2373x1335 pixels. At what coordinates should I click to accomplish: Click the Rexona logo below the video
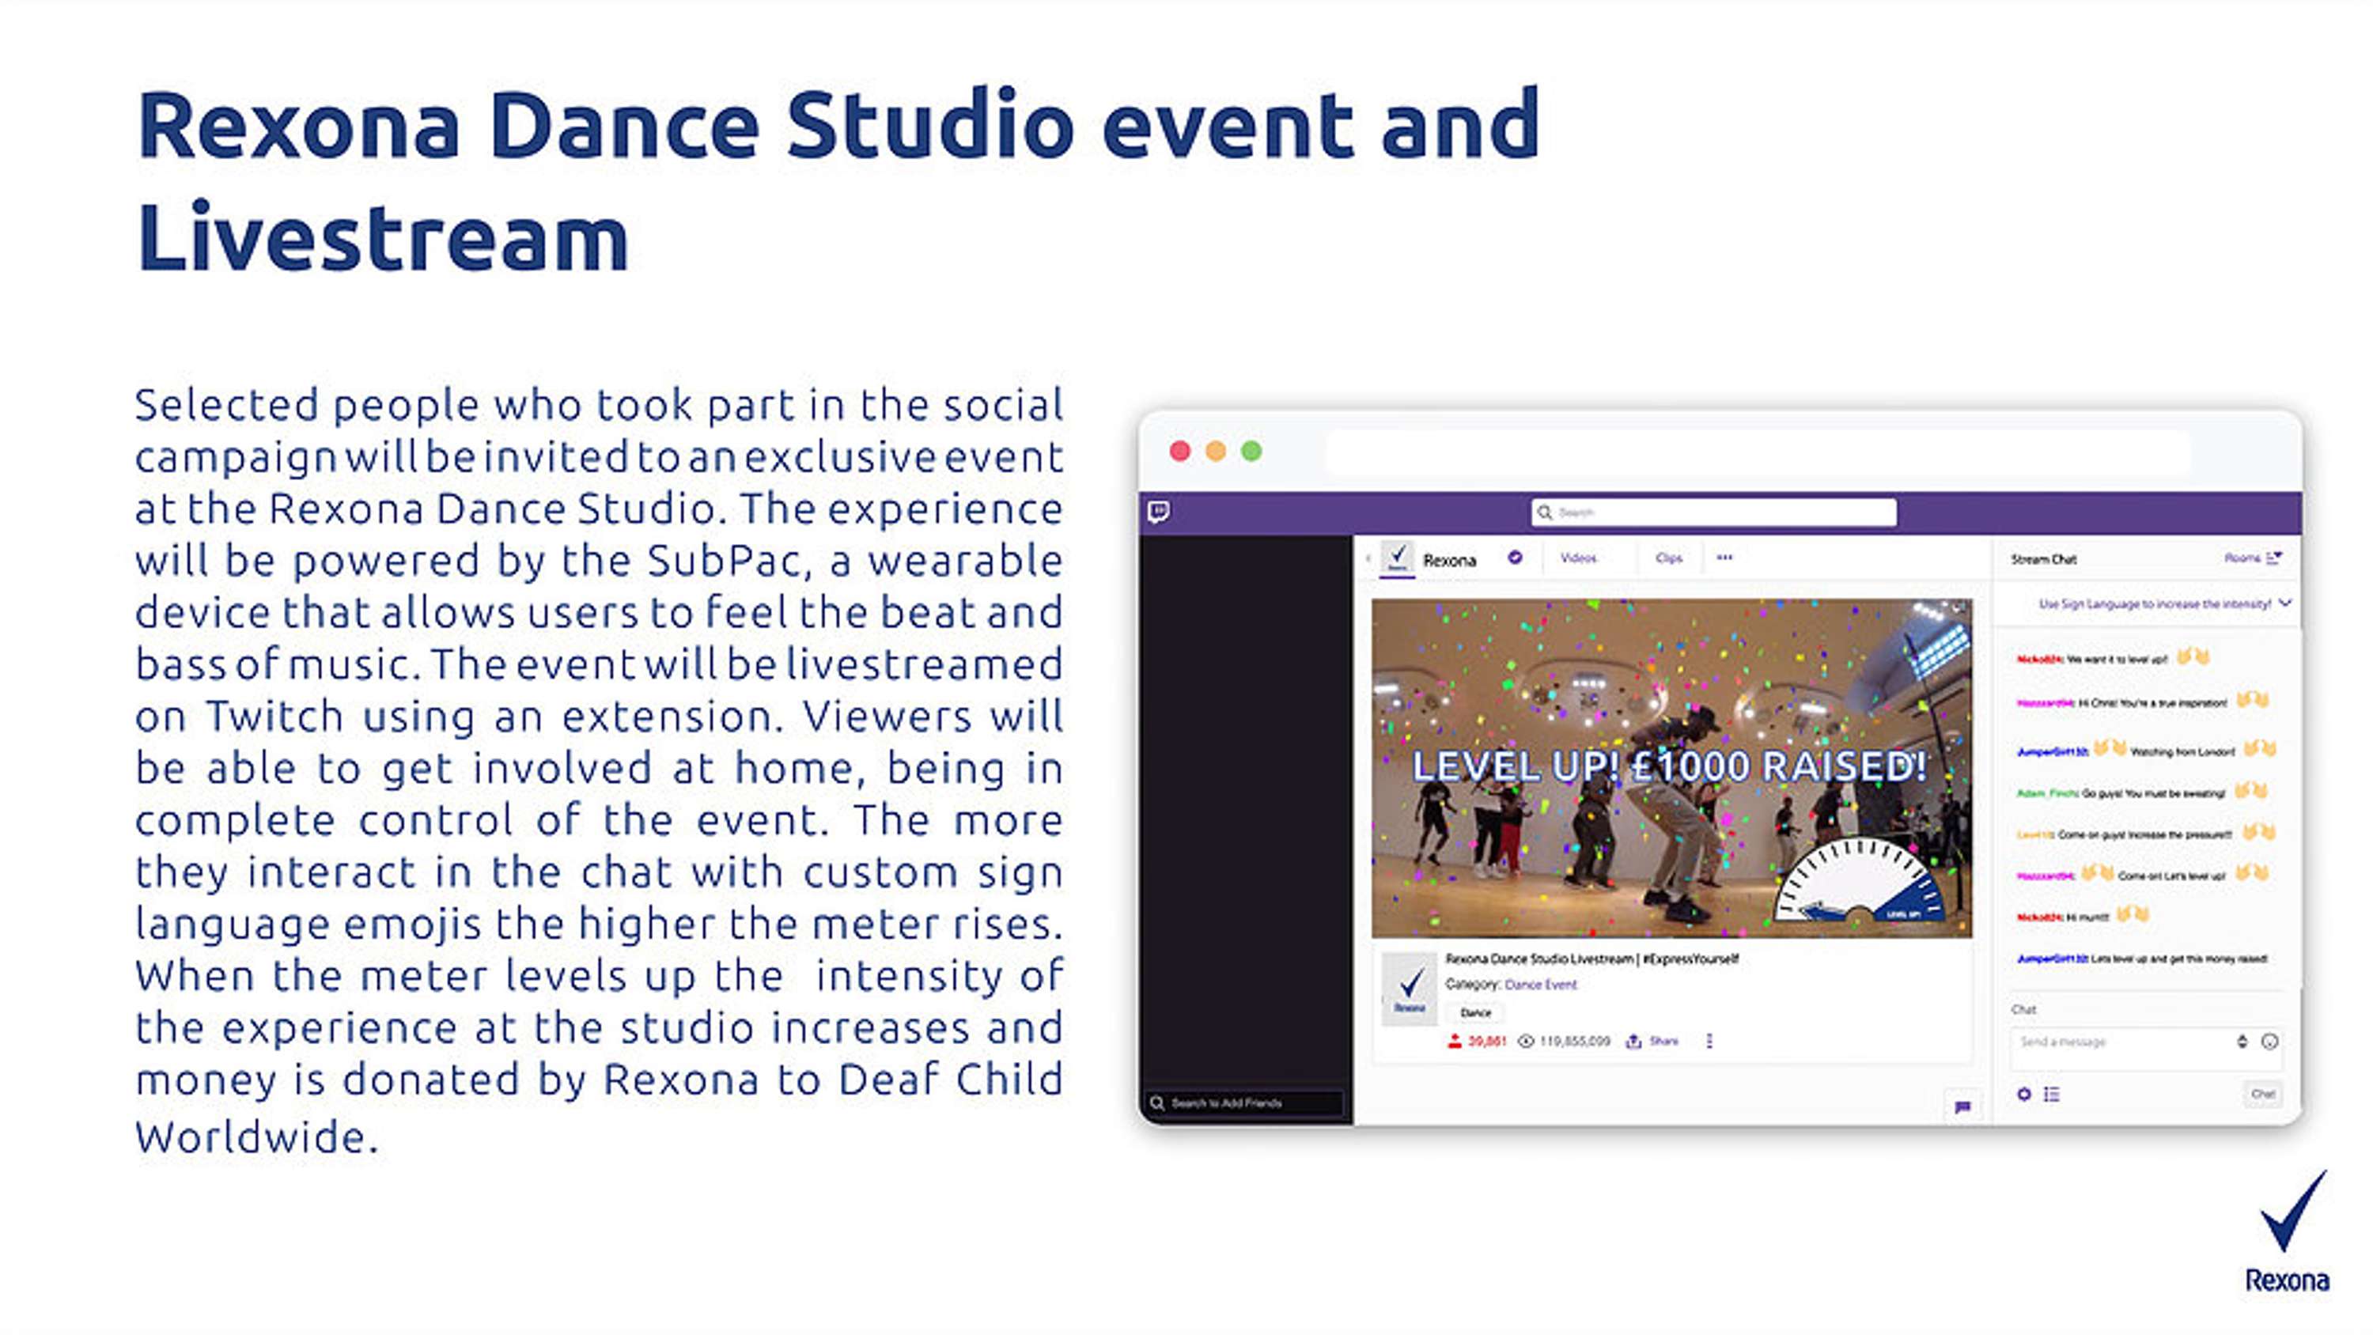click(1410, 989)
